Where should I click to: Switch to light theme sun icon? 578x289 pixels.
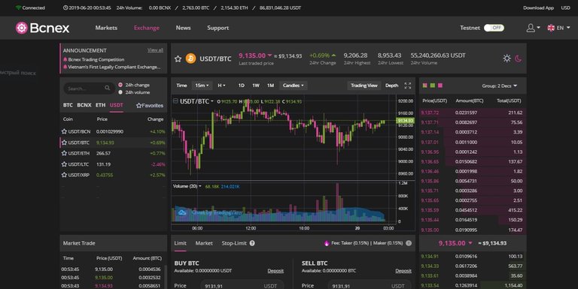pos(507,58)
